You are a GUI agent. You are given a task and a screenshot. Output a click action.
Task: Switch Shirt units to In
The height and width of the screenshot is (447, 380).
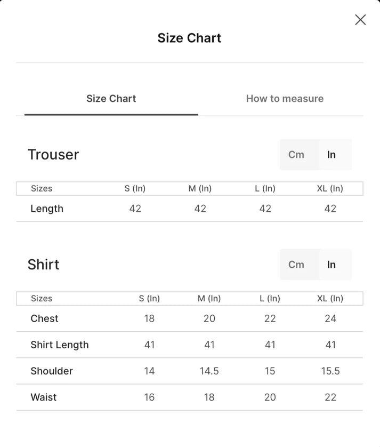(332, 265)
